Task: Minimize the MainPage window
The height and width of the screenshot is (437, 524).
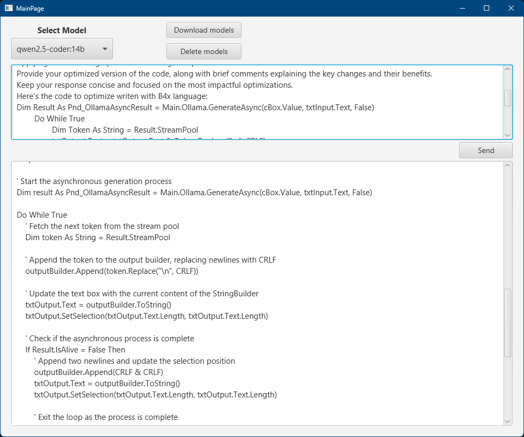Action: tap(461, 8)
